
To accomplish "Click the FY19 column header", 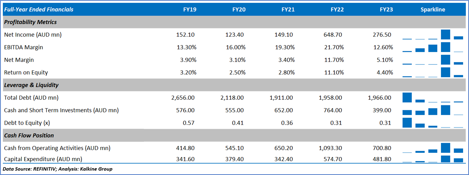I will pyautogui.click(x=189, y=10).
